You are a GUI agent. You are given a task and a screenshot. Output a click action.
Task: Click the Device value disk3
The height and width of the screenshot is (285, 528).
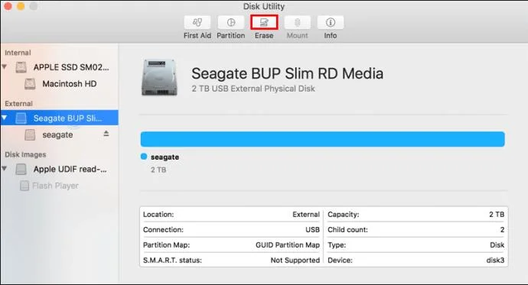495,260
